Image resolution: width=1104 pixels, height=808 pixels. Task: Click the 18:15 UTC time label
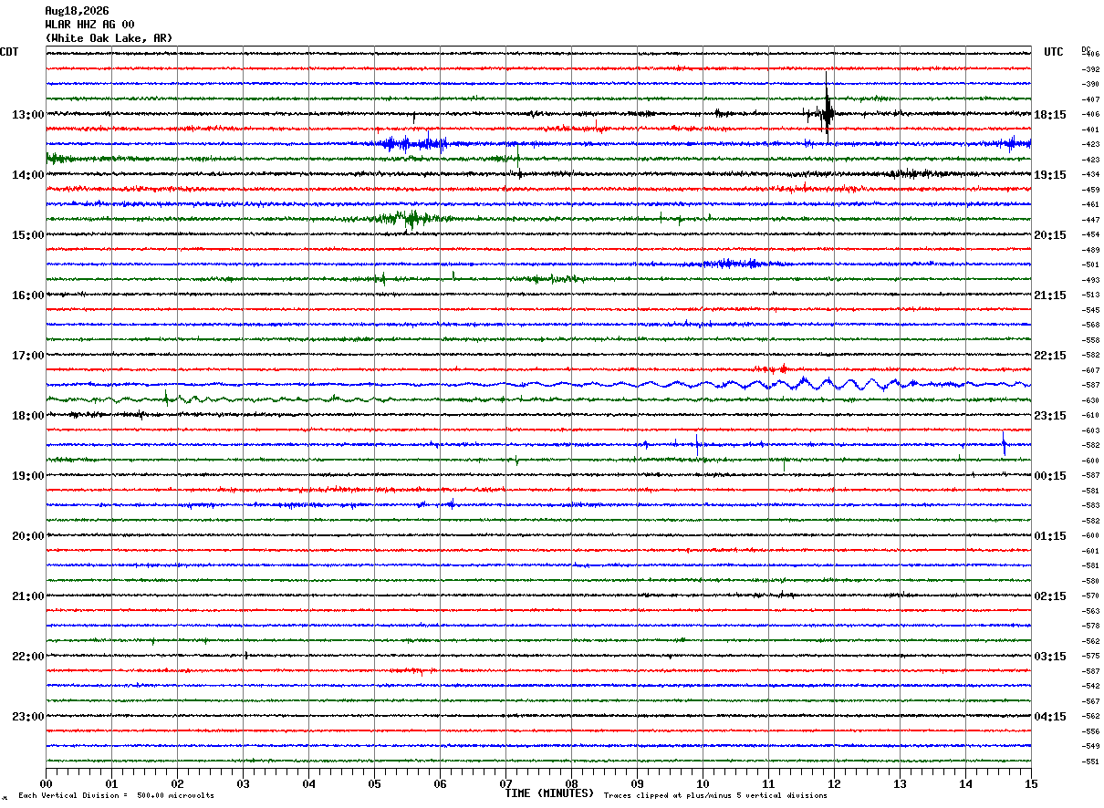[1050, 115]
